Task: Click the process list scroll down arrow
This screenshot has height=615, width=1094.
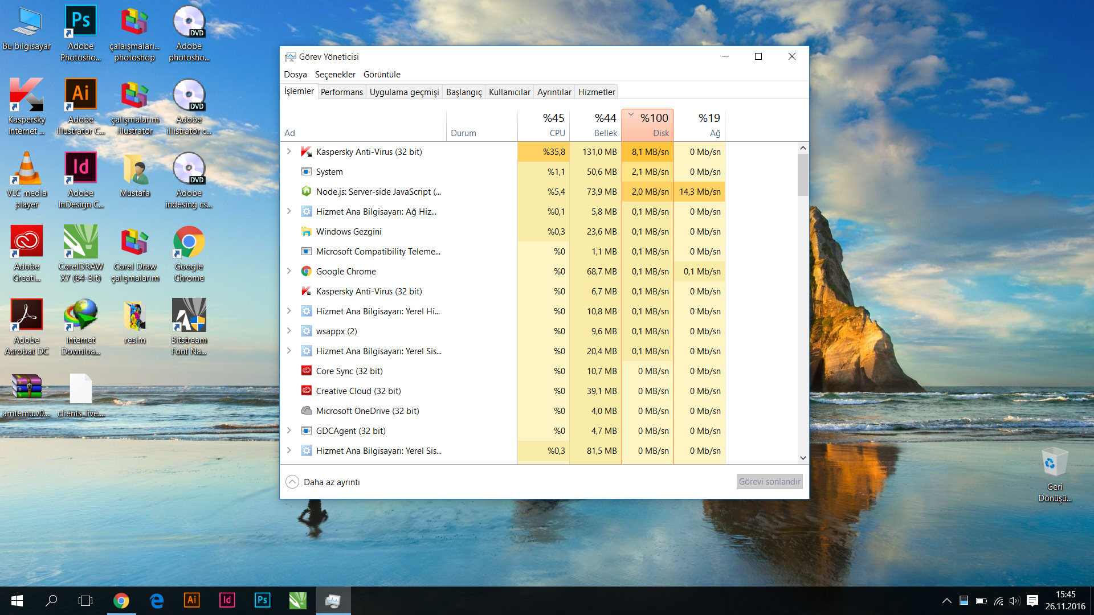Action: click(803, 457)
